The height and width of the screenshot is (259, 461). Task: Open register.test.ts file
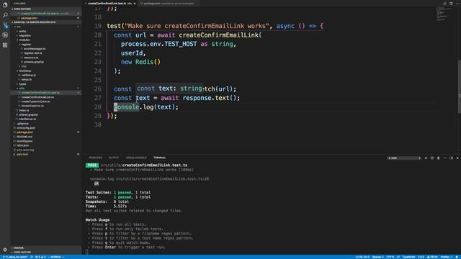point(33,53)
